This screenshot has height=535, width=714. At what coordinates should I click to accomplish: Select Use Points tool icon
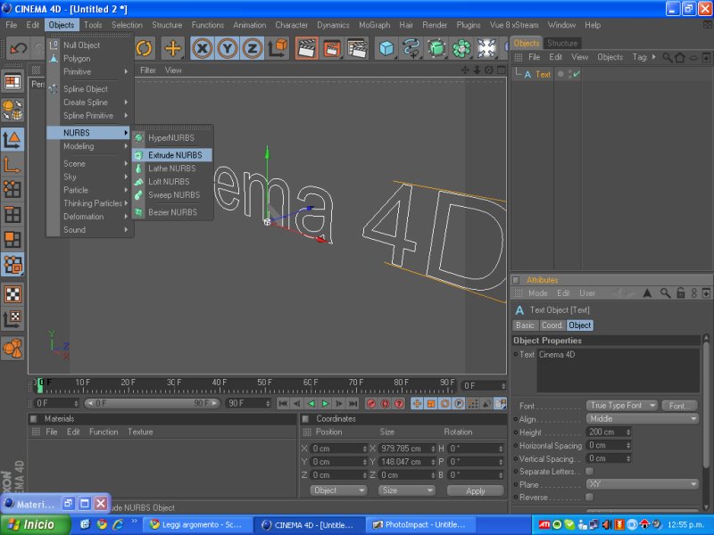pos(12,189)
